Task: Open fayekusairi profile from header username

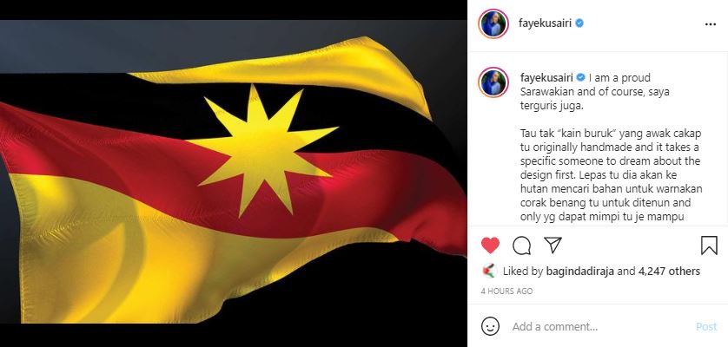Action: [x=545, y=23]
